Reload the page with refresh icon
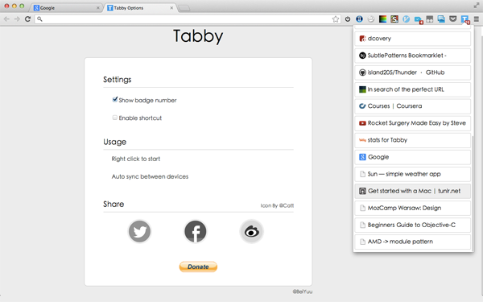 tap(27, 19)
